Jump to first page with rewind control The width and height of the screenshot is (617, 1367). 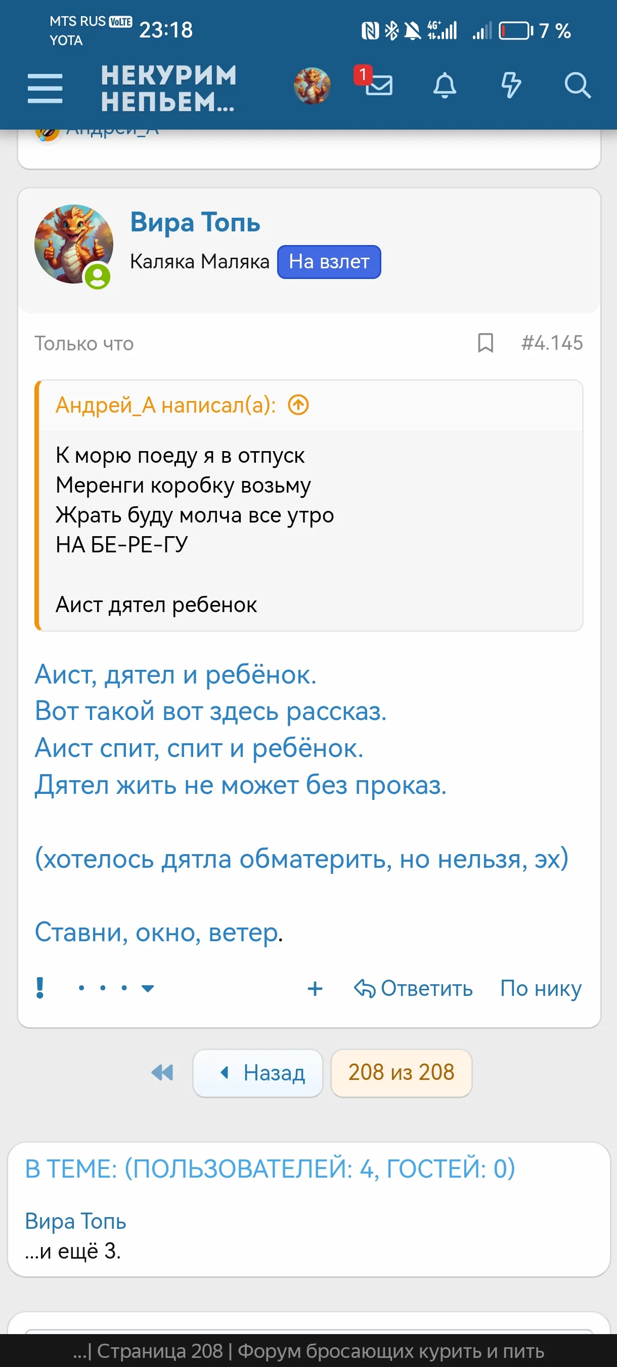coord(163,1072)
